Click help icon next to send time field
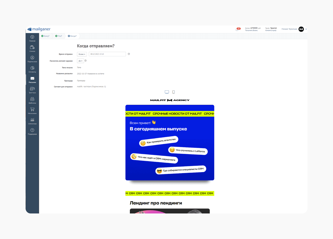The width and height of the screenshot is (333, 239). (129, 54)
